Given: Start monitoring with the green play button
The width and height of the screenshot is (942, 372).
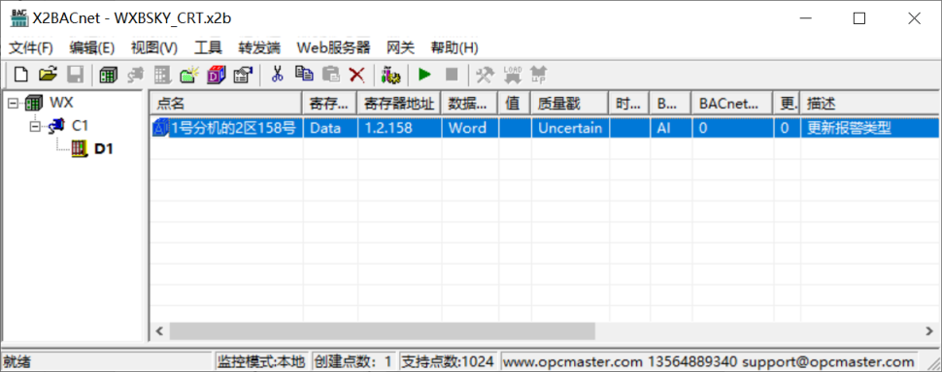Looking at the screenshot, I should click(x=424, y=75).
